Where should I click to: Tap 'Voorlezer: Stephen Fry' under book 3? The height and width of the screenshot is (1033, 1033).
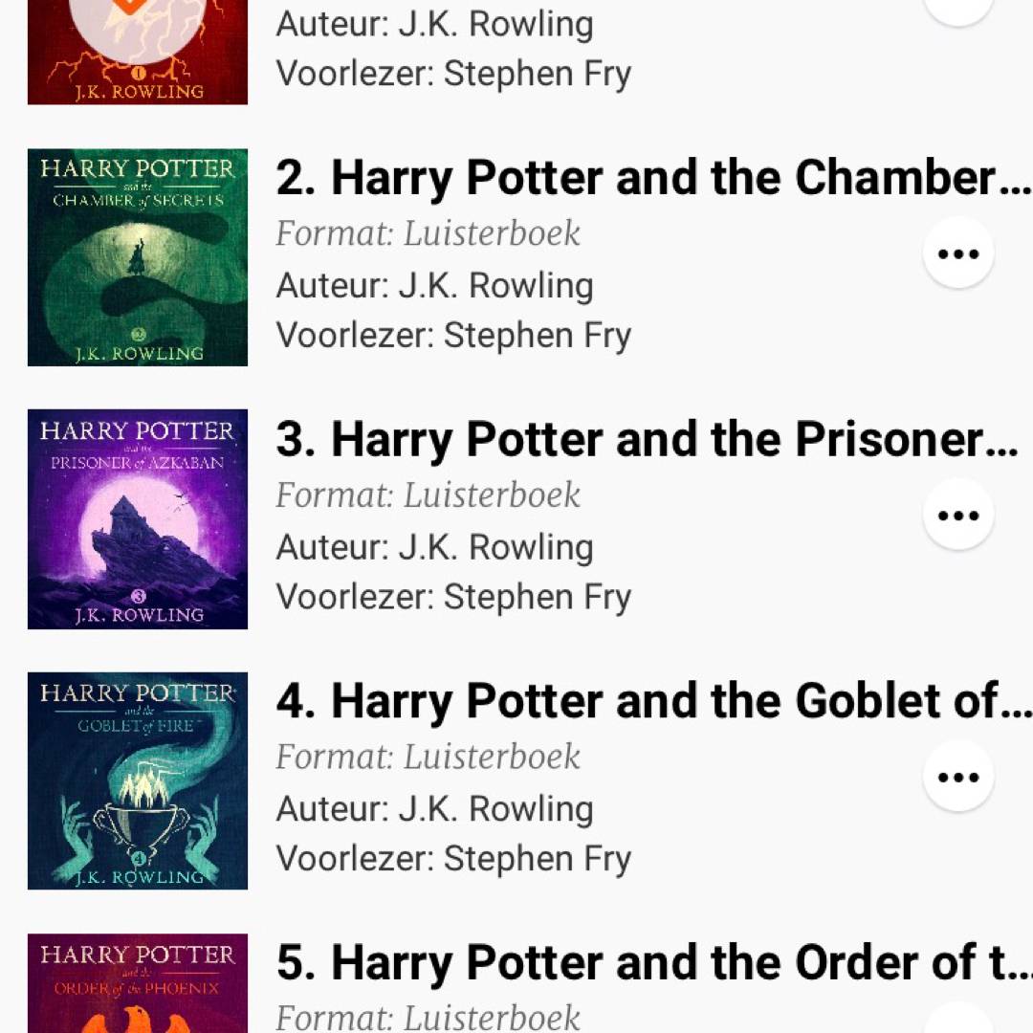[x=453, y=597]
